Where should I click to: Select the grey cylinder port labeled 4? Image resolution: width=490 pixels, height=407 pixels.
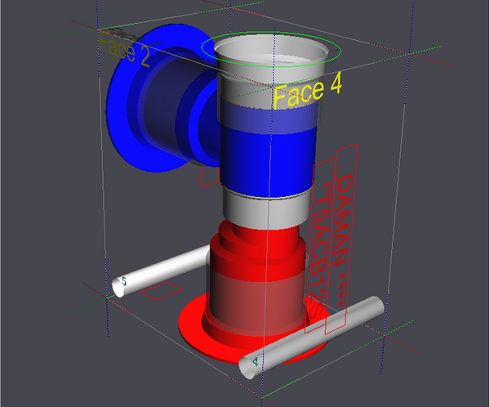[312, 338]
